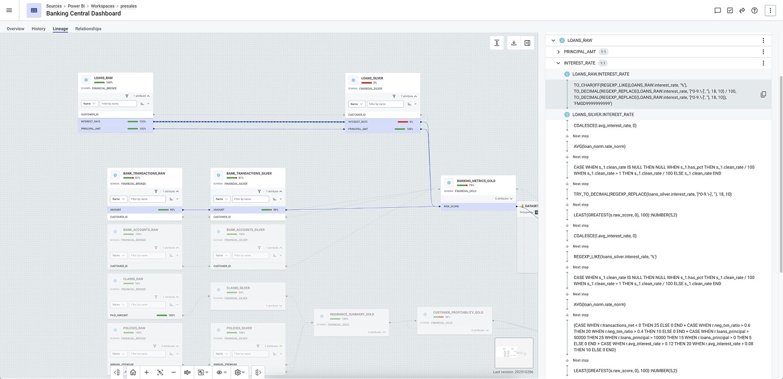Viewport: 783px width, 379px height.
Task: Toggle the side panel collapse button
Action: pyautogui.click(x=527, y=43)
